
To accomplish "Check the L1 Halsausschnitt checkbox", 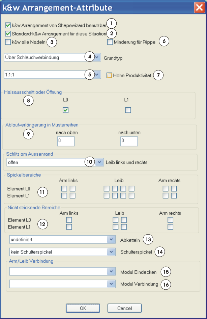I will click(x=128, y=110).
